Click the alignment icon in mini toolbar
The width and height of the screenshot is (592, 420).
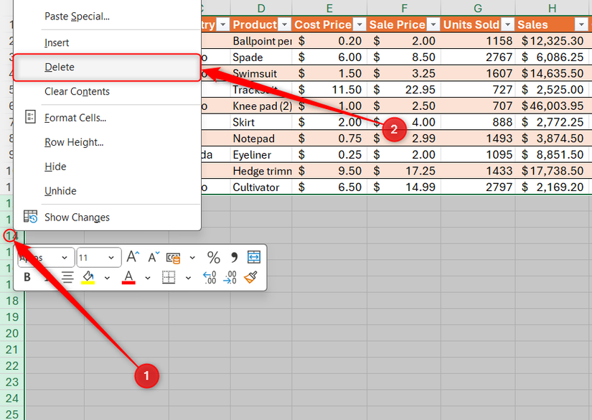click(x=69, y=276)
